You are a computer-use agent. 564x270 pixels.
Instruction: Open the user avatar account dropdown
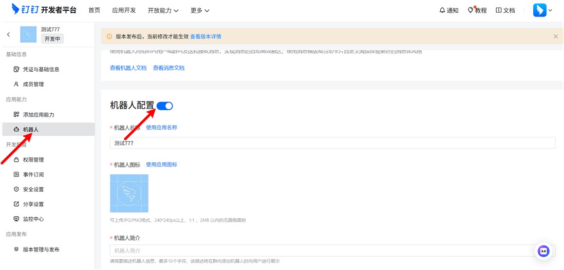[x=542, y=10]
